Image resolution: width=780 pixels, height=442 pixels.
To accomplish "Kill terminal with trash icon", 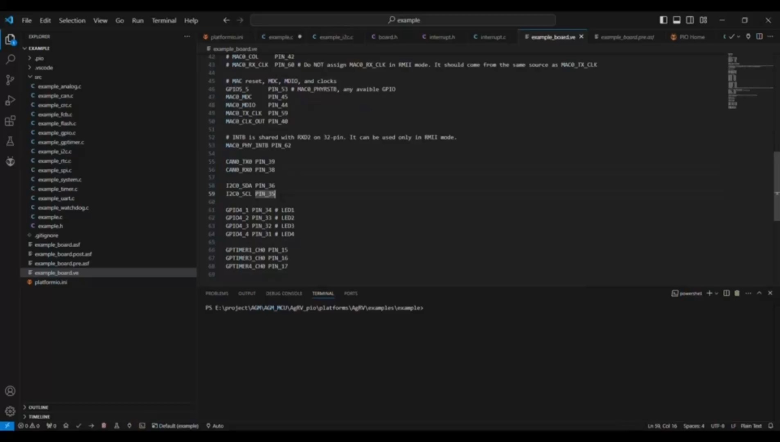I will click(737, 293).
